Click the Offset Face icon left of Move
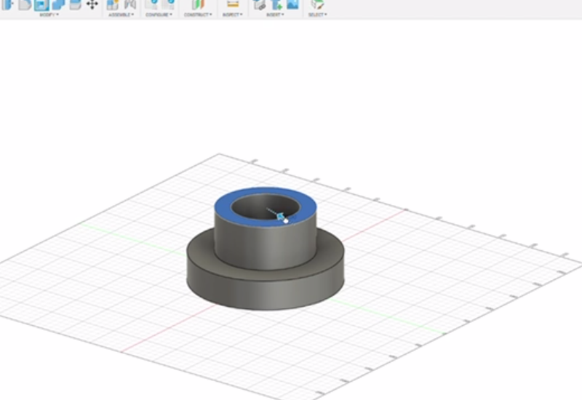 tap(76, 4)
